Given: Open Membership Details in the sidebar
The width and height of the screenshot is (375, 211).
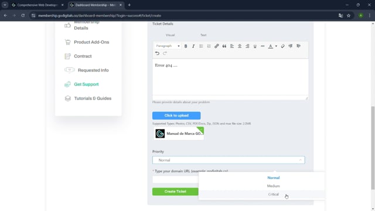Looking at the screenshot, I should [87, 25].
